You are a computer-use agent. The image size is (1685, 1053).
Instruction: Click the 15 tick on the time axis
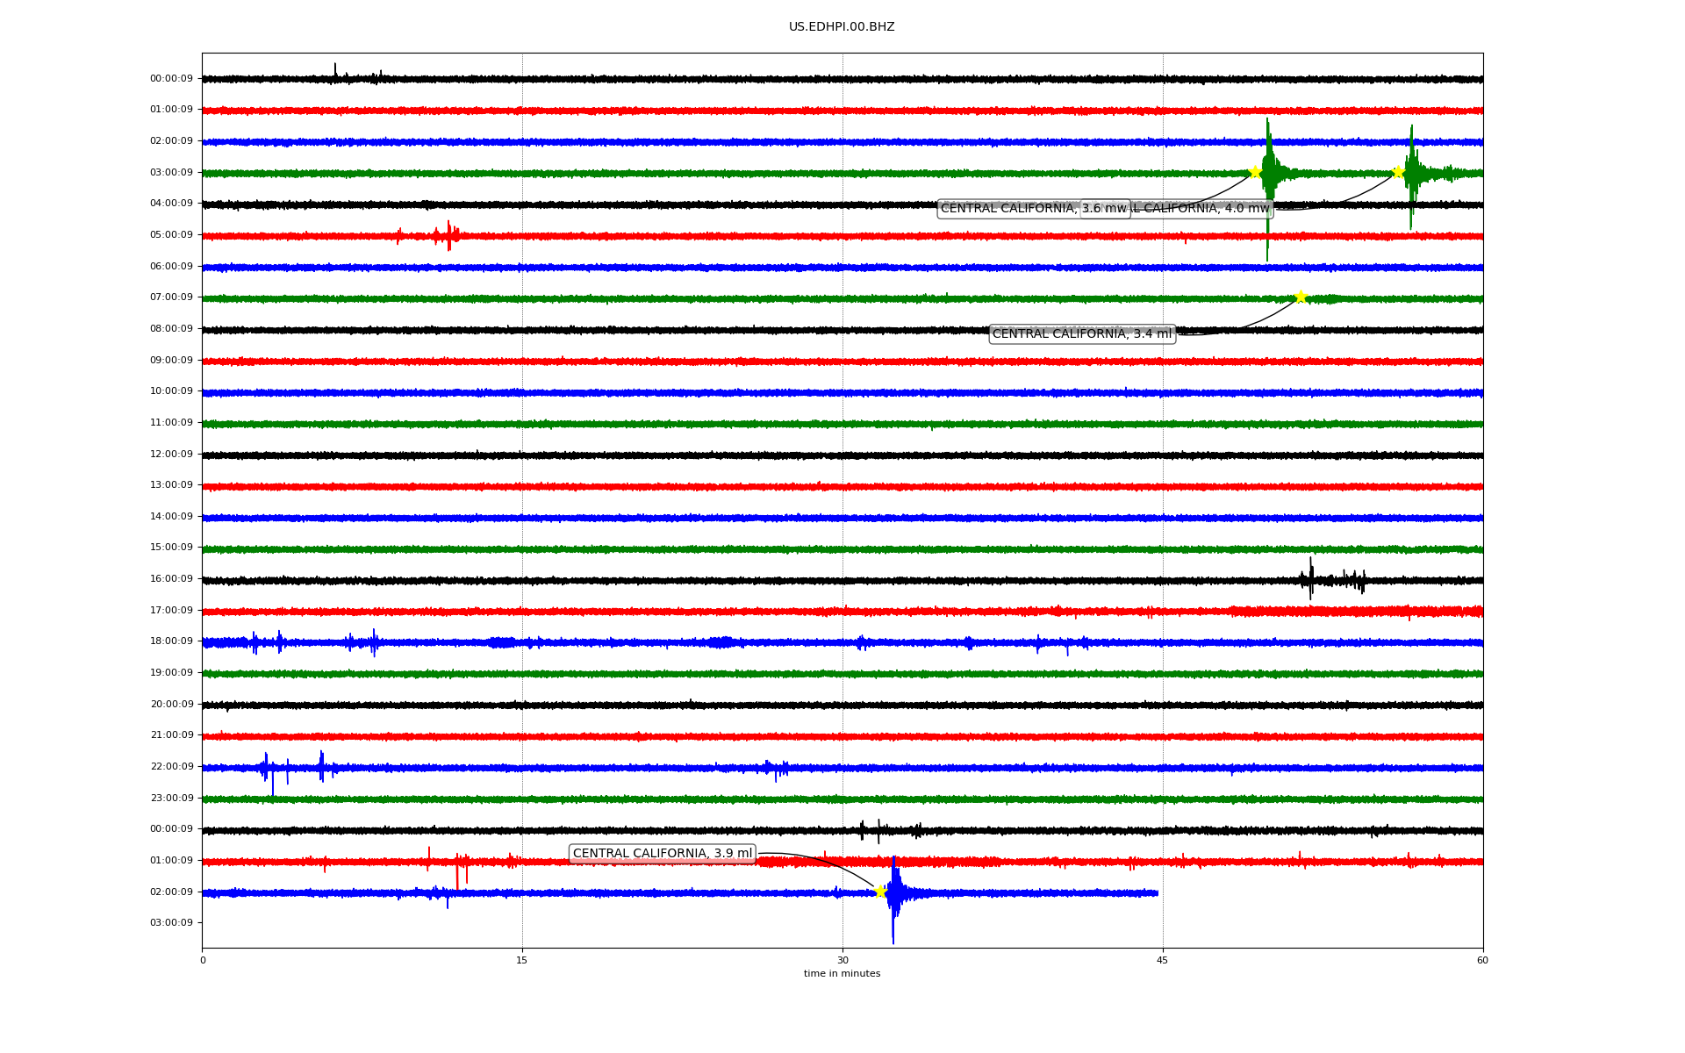tap(522, 960)
